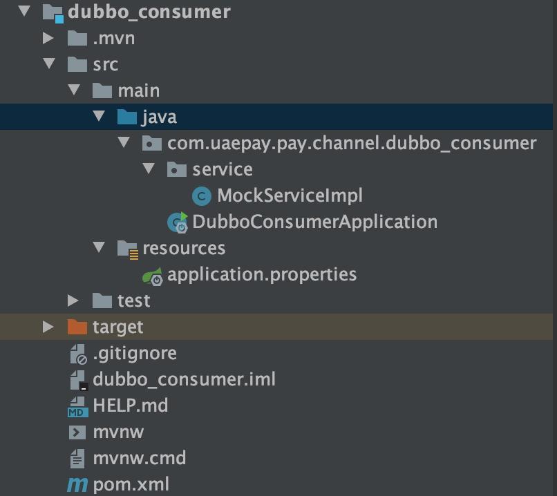The image size is (557, 496).
Task: Open application.properties from the tree
Action: click(x=261, y=274)
